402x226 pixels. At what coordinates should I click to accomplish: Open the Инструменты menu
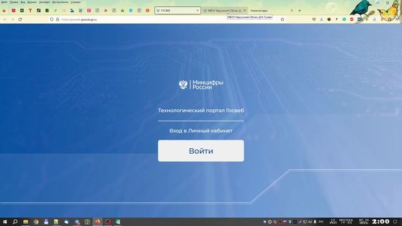pyautogui.click(x=60, y=2)
